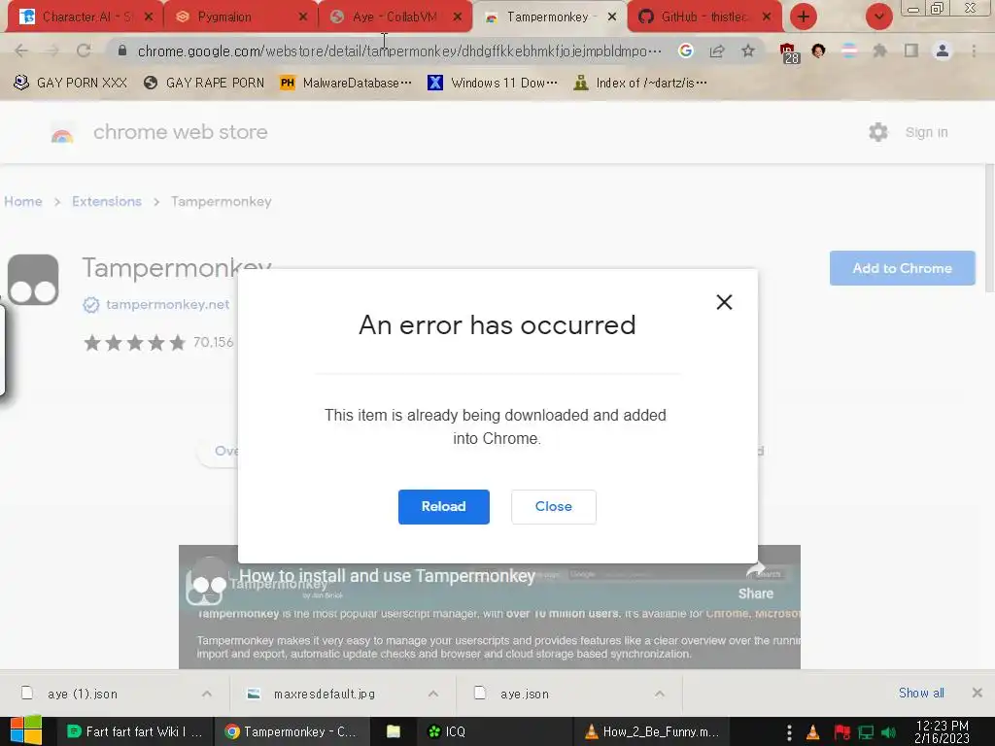
Task: Open MalwareDatabase bookmark
Action: (346, 83)
